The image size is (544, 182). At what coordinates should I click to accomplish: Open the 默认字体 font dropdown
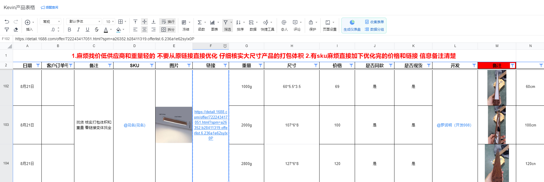pyautogui.click(x=84, y=22)
